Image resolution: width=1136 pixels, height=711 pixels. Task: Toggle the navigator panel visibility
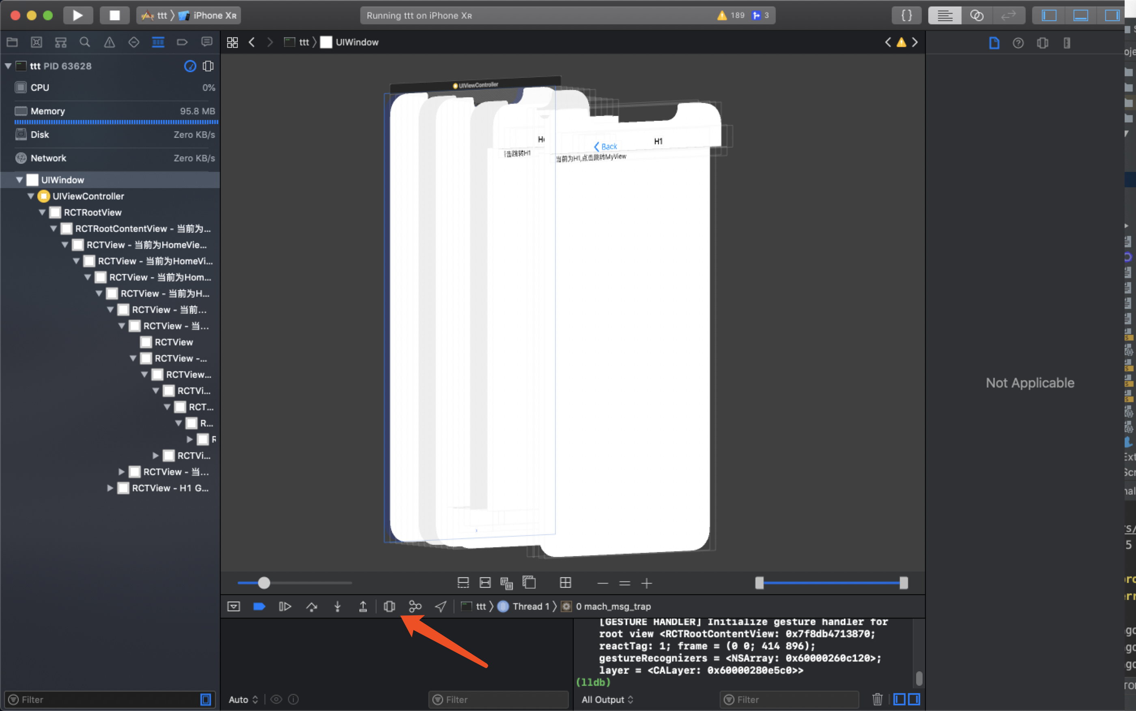[x=1049, y=15]
